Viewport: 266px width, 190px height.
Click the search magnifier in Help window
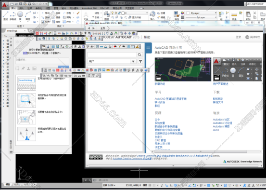tap(139, 54)
